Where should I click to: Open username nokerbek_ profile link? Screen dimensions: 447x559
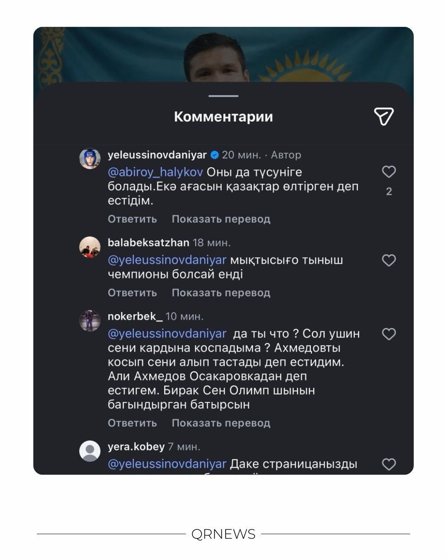(x=135, y=317)
